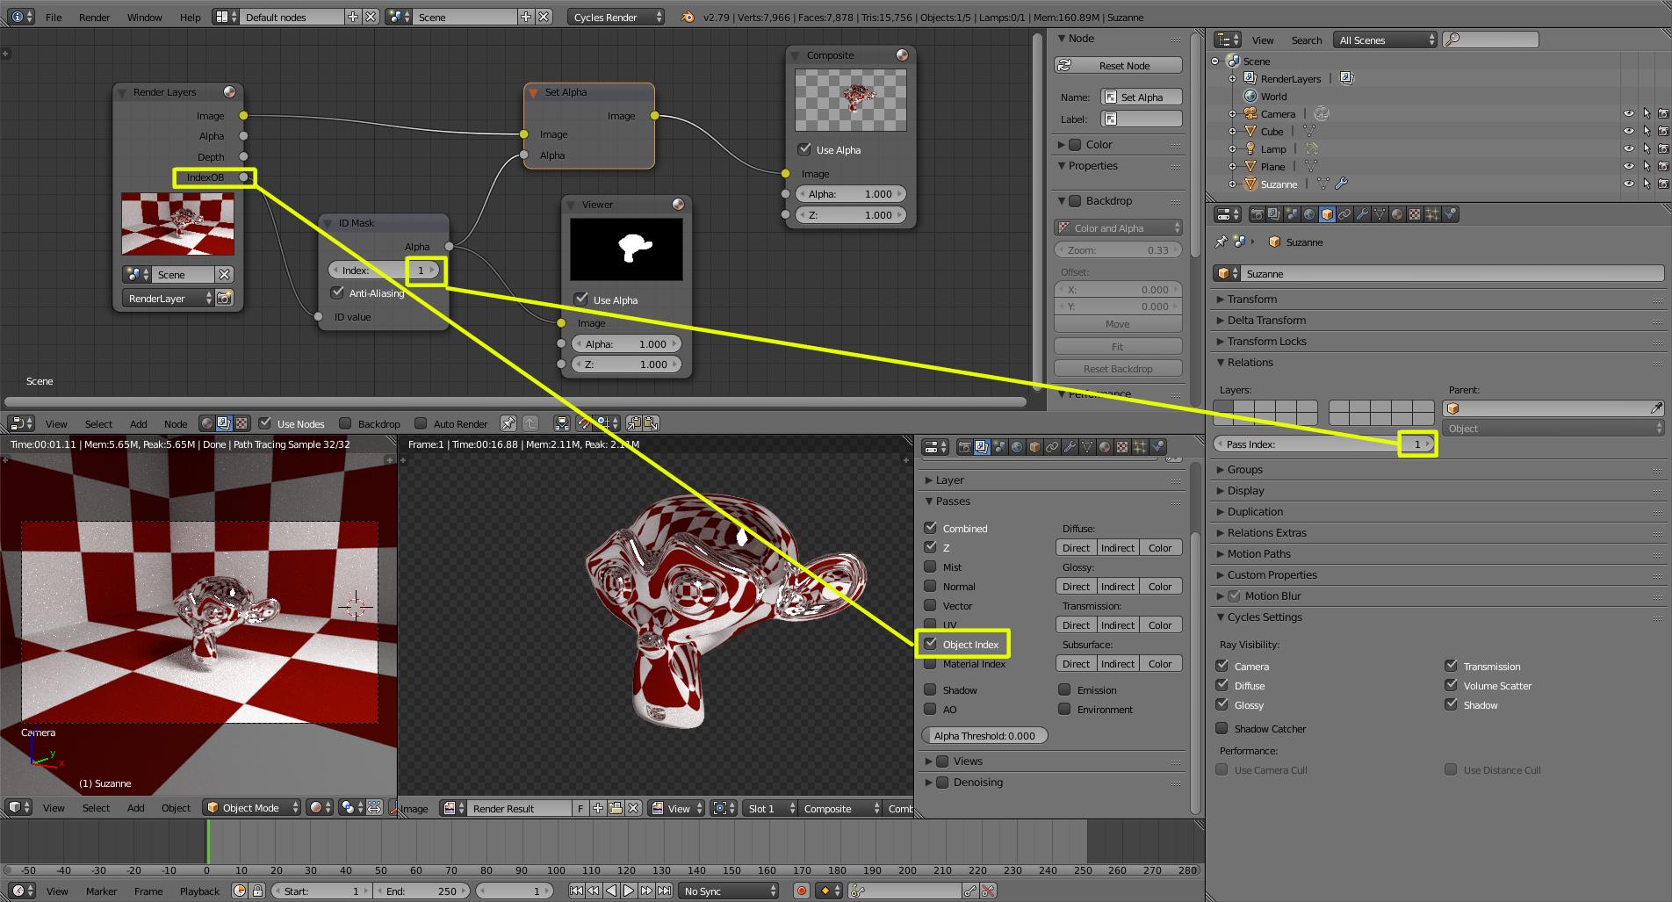The image size is (1672, 902).
Task: Open the Window menu
Action: coord(145,17)
